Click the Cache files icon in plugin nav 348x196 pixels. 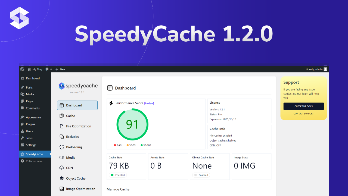(62, 116)
